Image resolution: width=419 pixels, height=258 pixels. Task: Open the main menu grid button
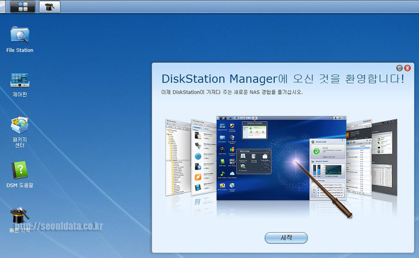(x=23, y=7)
